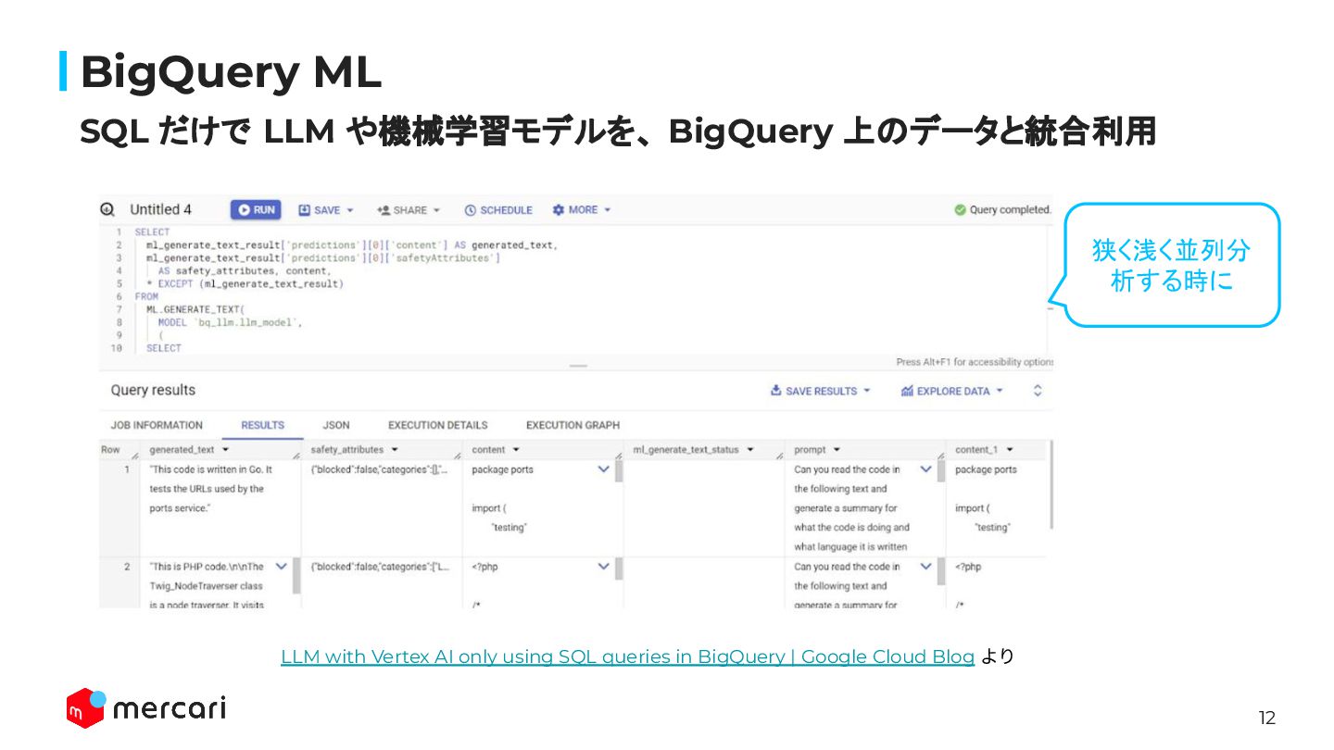Open EXPLORE DATA dropdown
This screenshot has width=1334, height=750.
[x=952, y=391]
